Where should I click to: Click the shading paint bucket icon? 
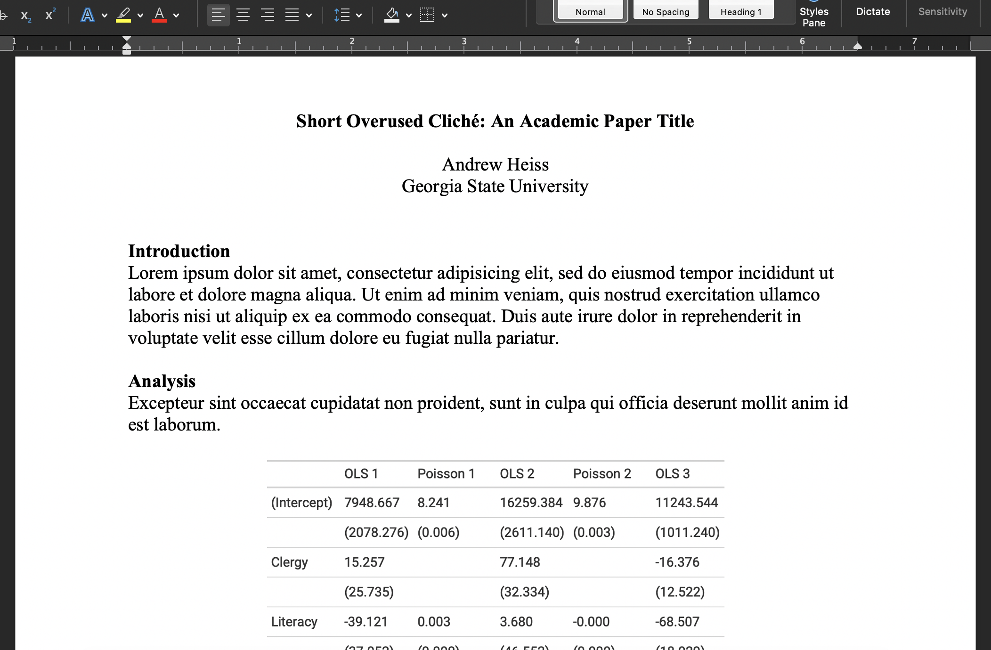[392, 15]
